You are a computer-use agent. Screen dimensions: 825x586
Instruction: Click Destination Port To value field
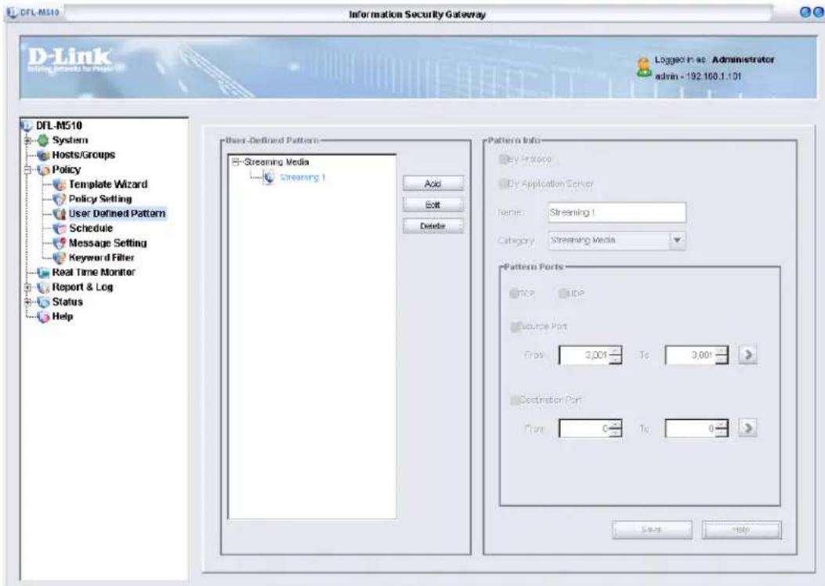[690, 429]
